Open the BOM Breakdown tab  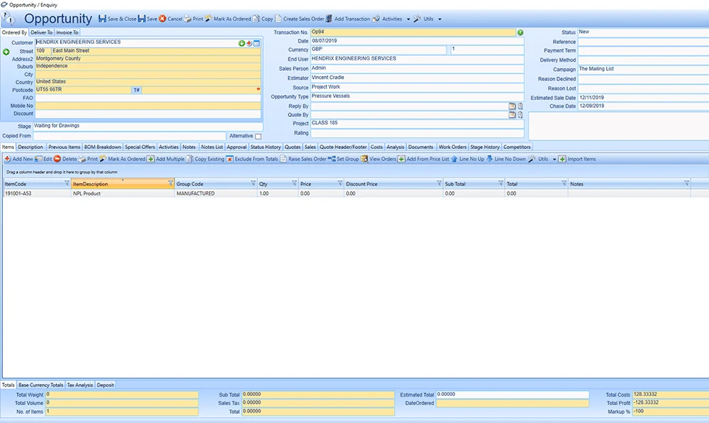click(x=103, y=147)
